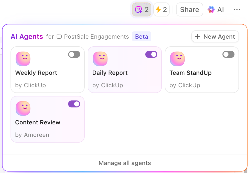
Task: Click the Daily Report agent avatar
Action: pyautogui.click(x=100, y=59)
